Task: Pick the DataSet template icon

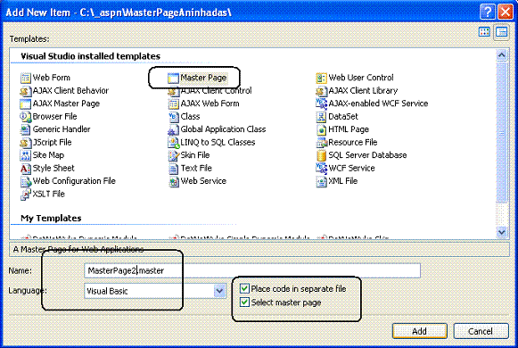Action: pos(321,117)
